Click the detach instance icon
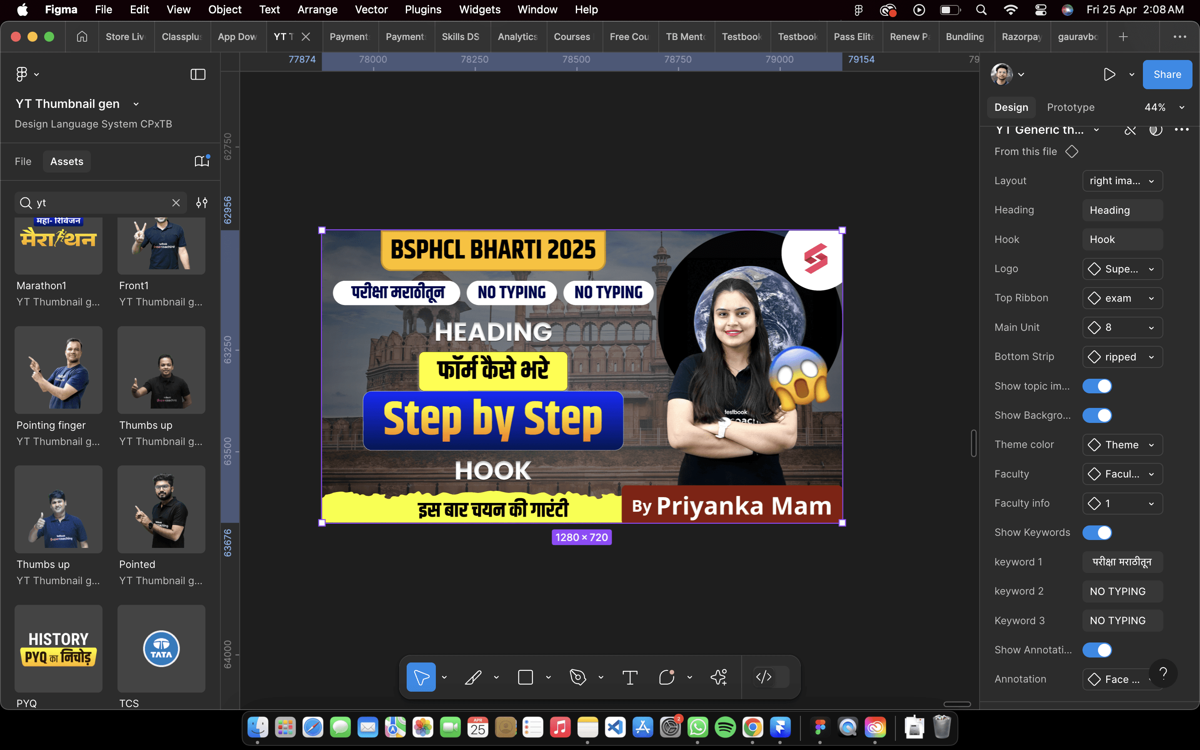1200x750 pixels. pos(1130,130)
